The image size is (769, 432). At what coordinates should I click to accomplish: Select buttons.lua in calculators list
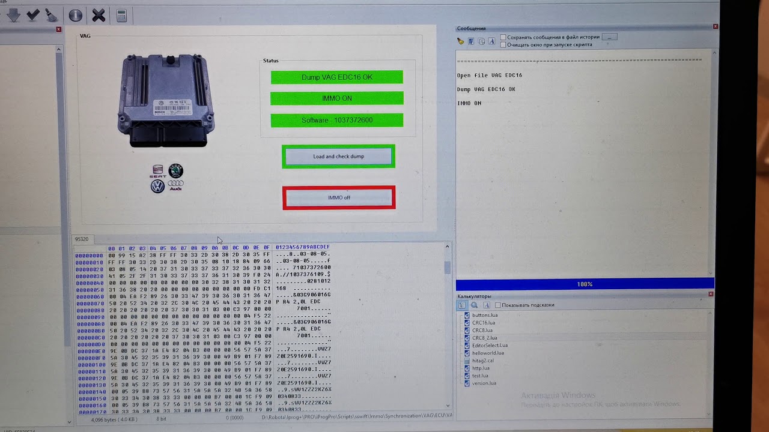[x=485, y=315]
